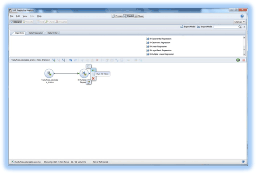Image resolution: width=256 pixels, height=173 pixels.
Task: Click Run Till Here green arrow icon
Action: (x=93, y=70)
